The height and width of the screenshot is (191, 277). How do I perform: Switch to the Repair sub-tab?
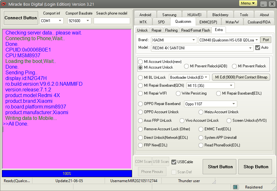pos(157,30)
